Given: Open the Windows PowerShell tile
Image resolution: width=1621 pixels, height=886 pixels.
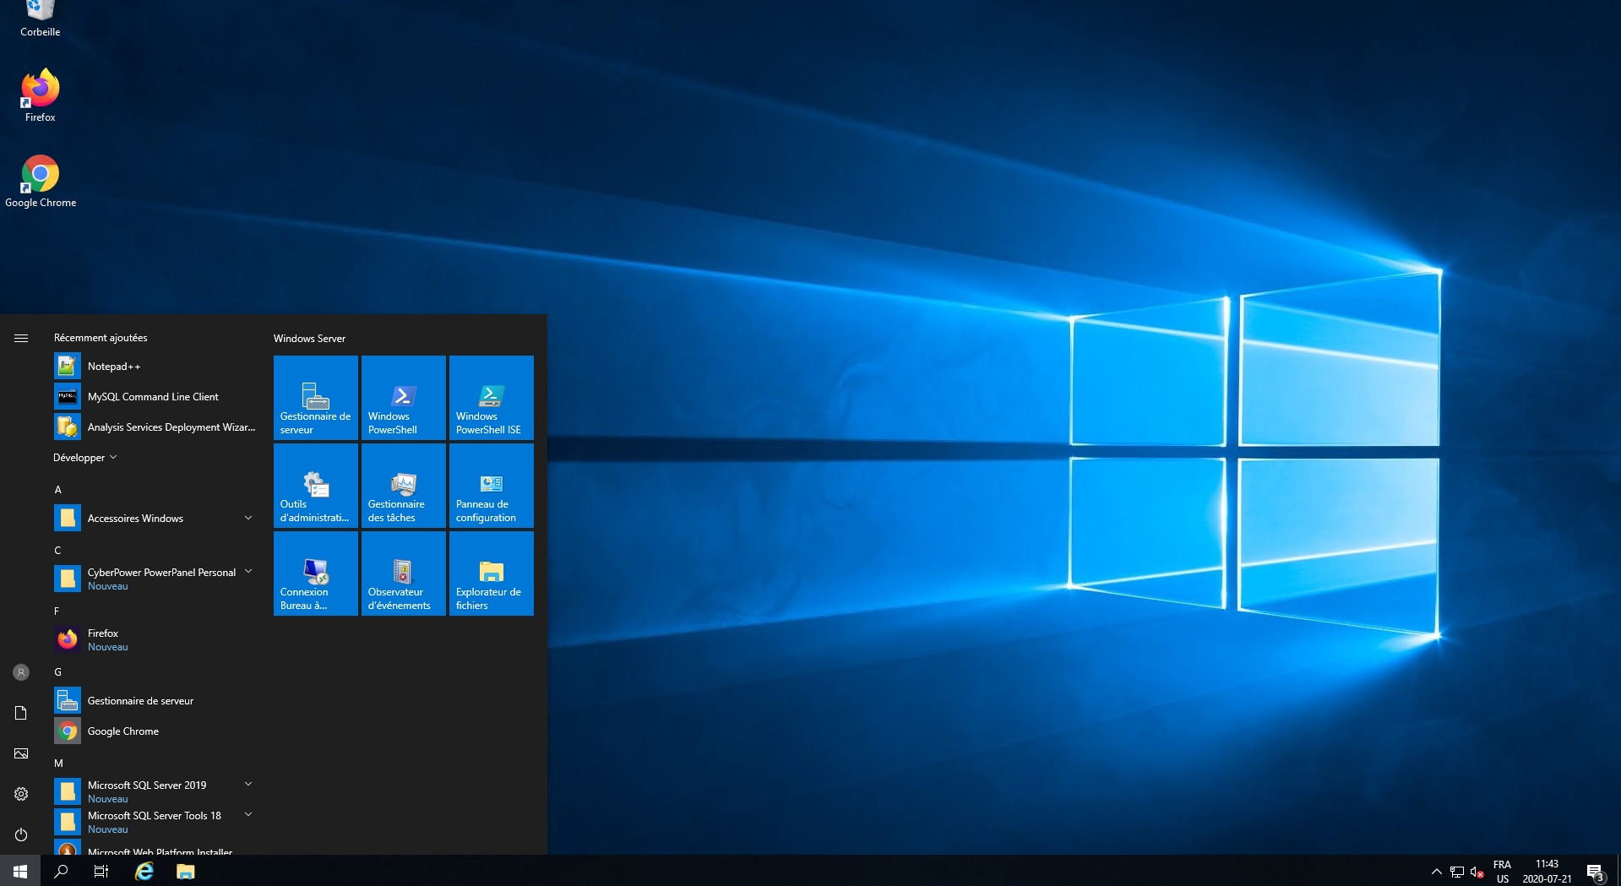Looking at the screenshot, I should click(x=403, y=398).
